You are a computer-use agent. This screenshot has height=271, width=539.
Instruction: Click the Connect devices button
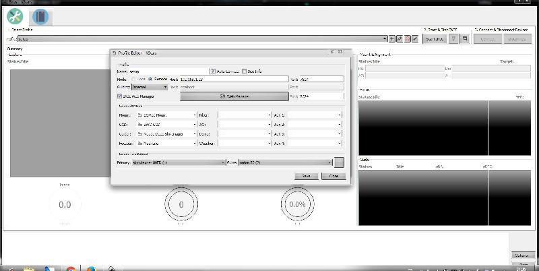click(487, 39)
